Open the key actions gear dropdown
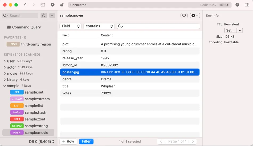 click(195, 16)
